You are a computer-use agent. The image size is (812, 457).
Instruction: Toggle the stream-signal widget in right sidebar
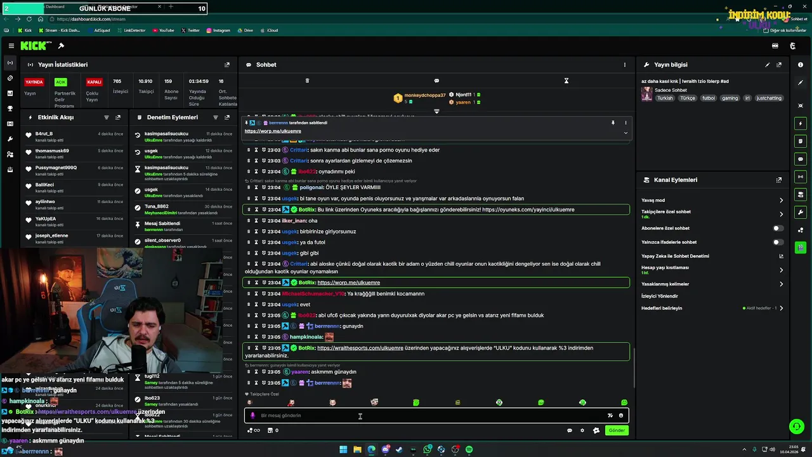[801, 176]
